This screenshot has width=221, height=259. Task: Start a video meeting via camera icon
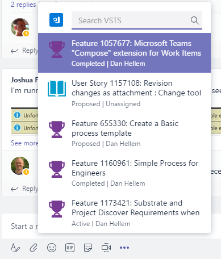[106, 248]
